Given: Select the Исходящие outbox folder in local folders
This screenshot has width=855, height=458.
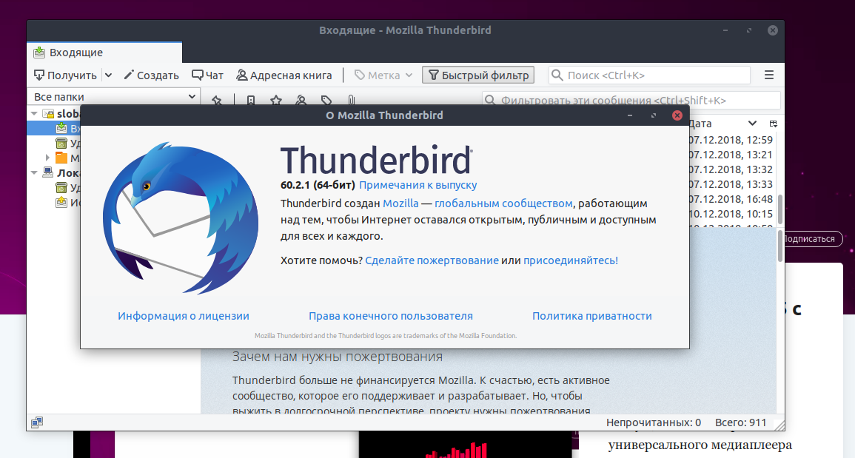Looking at the screenshot, I should coord(62,203).
